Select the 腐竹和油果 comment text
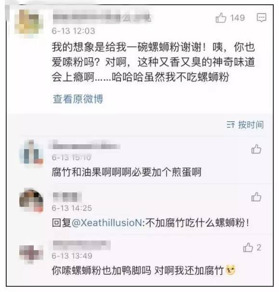279x292 pixels. coord(127,172)
